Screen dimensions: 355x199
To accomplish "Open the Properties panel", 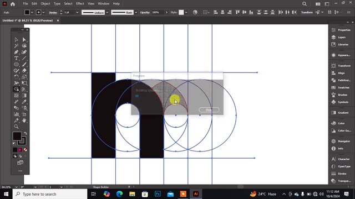I will click(342, 30).
